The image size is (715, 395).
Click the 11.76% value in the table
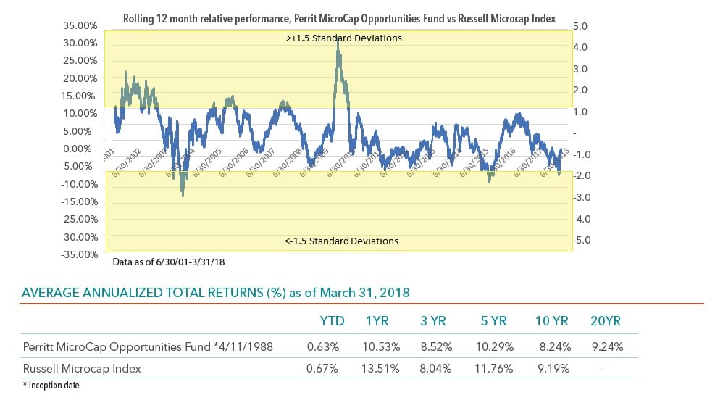click(492, 368)
